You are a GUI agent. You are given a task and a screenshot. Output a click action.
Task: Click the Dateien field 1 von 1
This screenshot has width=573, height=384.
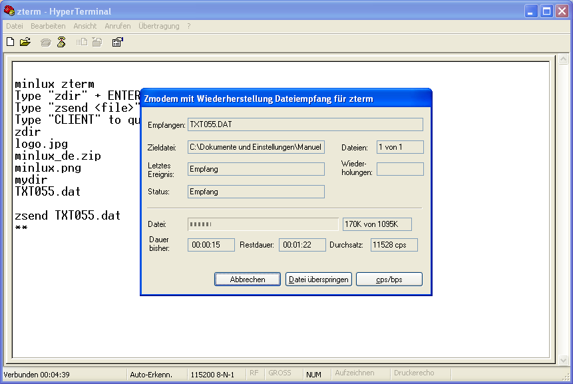pyautogui.click(x=400, y=147)
